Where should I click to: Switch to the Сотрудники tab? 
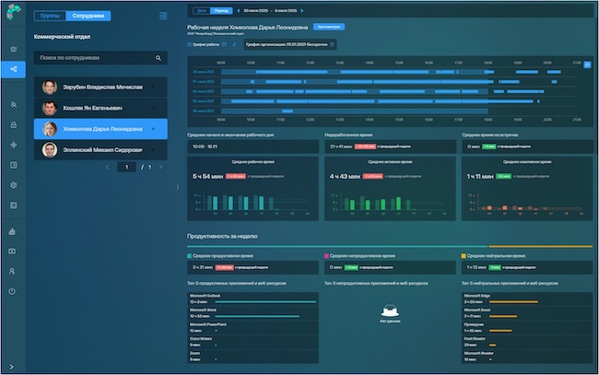click(88, 16)
